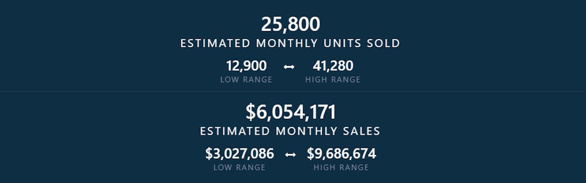The width and height of the screenshot is (586, 183).
Task: Click High Range label under 41,280
Action: tap(333, 80)
